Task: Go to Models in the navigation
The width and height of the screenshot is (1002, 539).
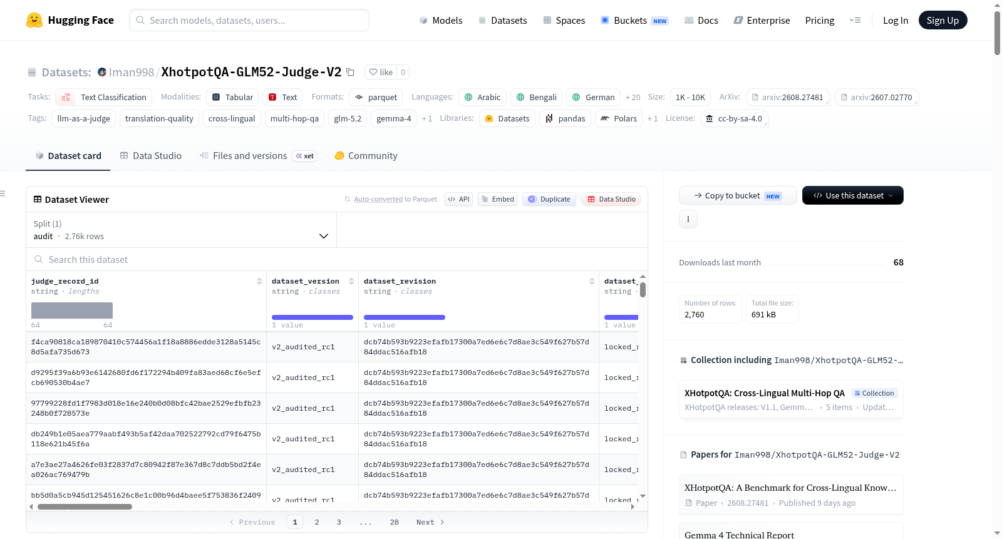Action: [441, 20]
